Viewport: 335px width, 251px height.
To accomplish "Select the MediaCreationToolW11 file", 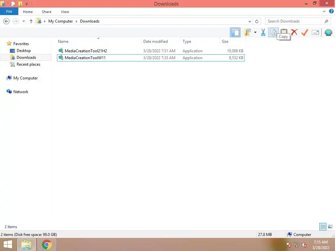I will (150, 58).
